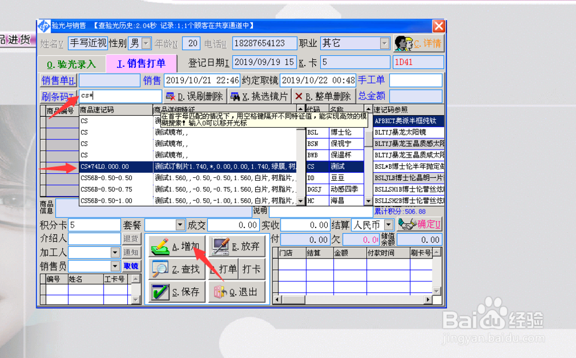Click the 登记日期 date field

tap(264, 62)
